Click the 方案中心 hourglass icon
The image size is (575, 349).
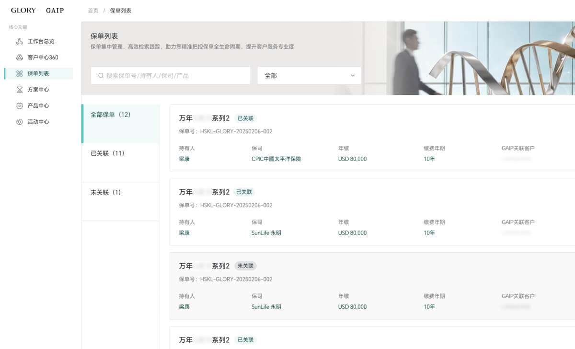(20, 90)
